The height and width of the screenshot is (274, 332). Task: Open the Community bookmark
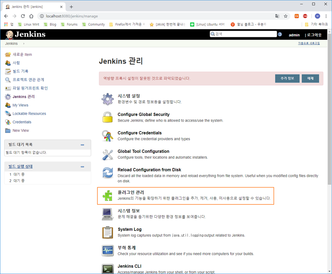pyautogui.click(x=93, y=24)
